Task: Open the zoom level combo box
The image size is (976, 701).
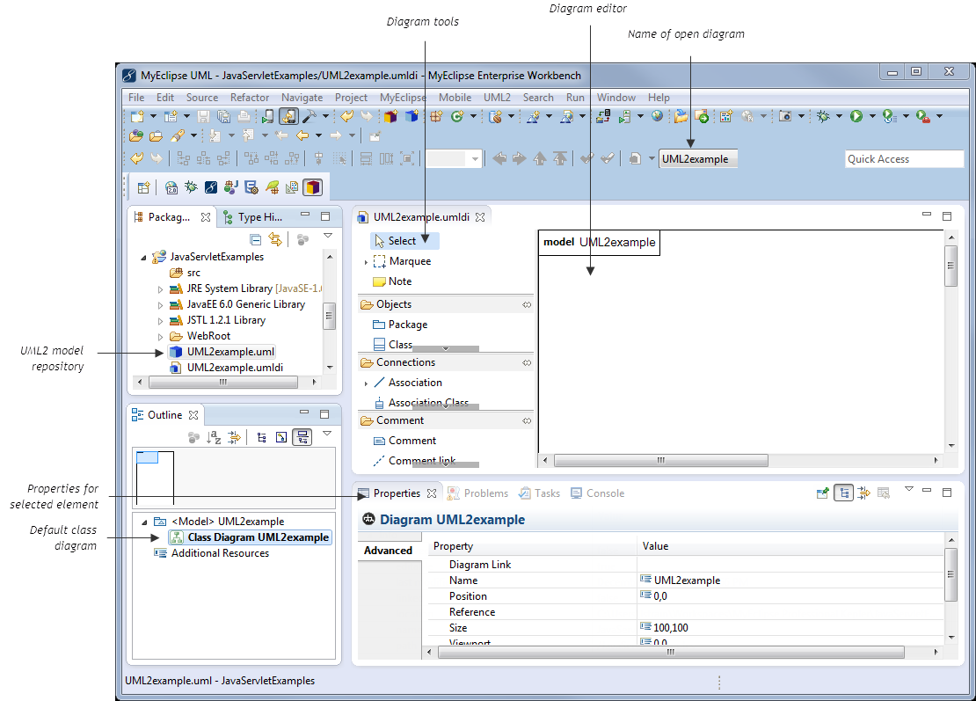Action: click(x=454, y=159)
